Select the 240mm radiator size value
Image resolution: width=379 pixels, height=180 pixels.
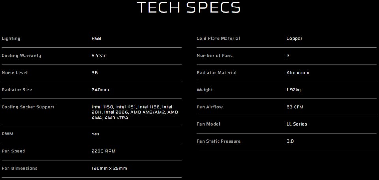click(100, 90)
